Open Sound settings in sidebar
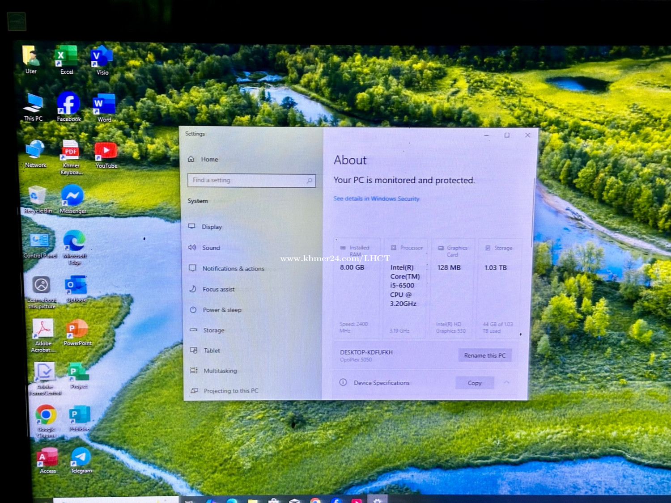The height and width of the screenshot is (503, 671). (211, 248)
